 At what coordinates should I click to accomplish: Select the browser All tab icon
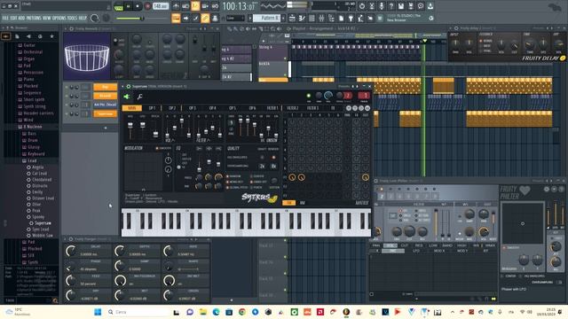(6, 36)
